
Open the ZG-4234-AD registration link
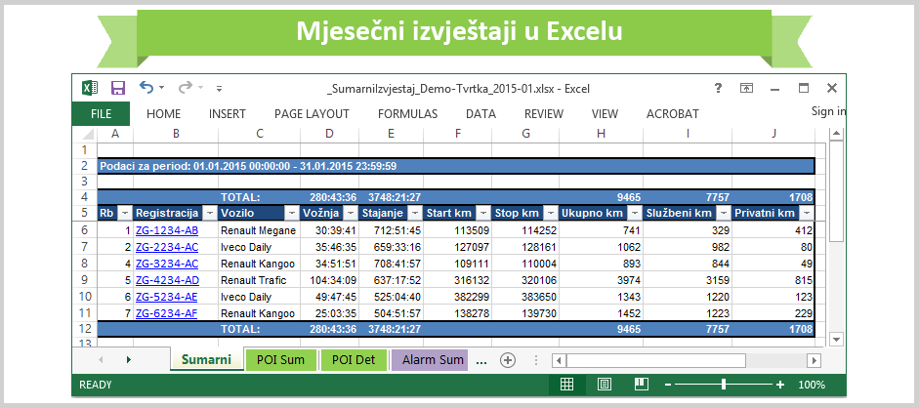point(166,280)
